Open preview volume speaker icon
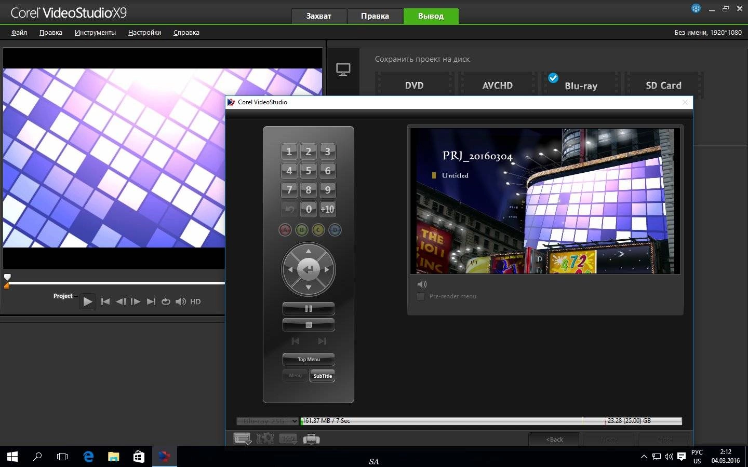This screenshot has height=467, width=748. tap(181, 301)
